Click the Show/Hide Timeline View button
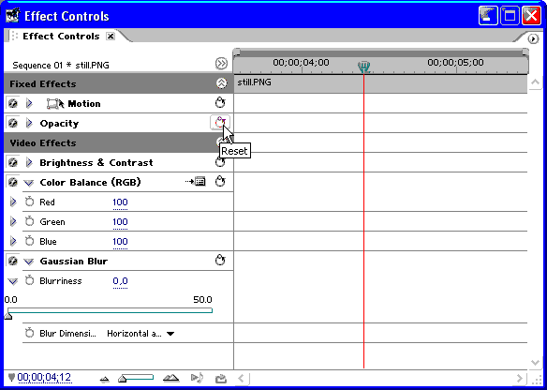Image resolution: width=547 pixels, height=390 pixels. point(221,64)
